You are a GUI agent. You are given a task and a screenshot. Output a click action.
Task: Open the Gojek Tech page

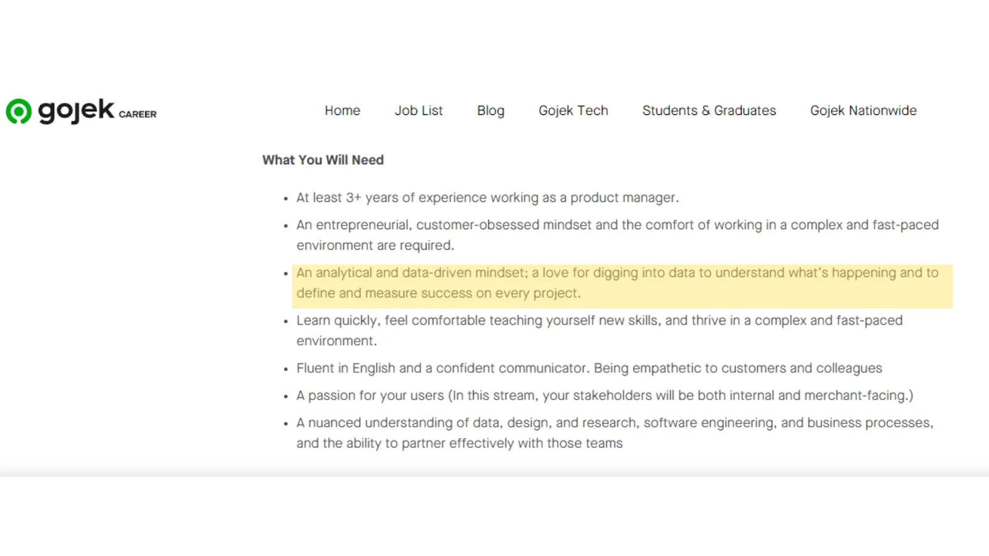click(573, 111)
